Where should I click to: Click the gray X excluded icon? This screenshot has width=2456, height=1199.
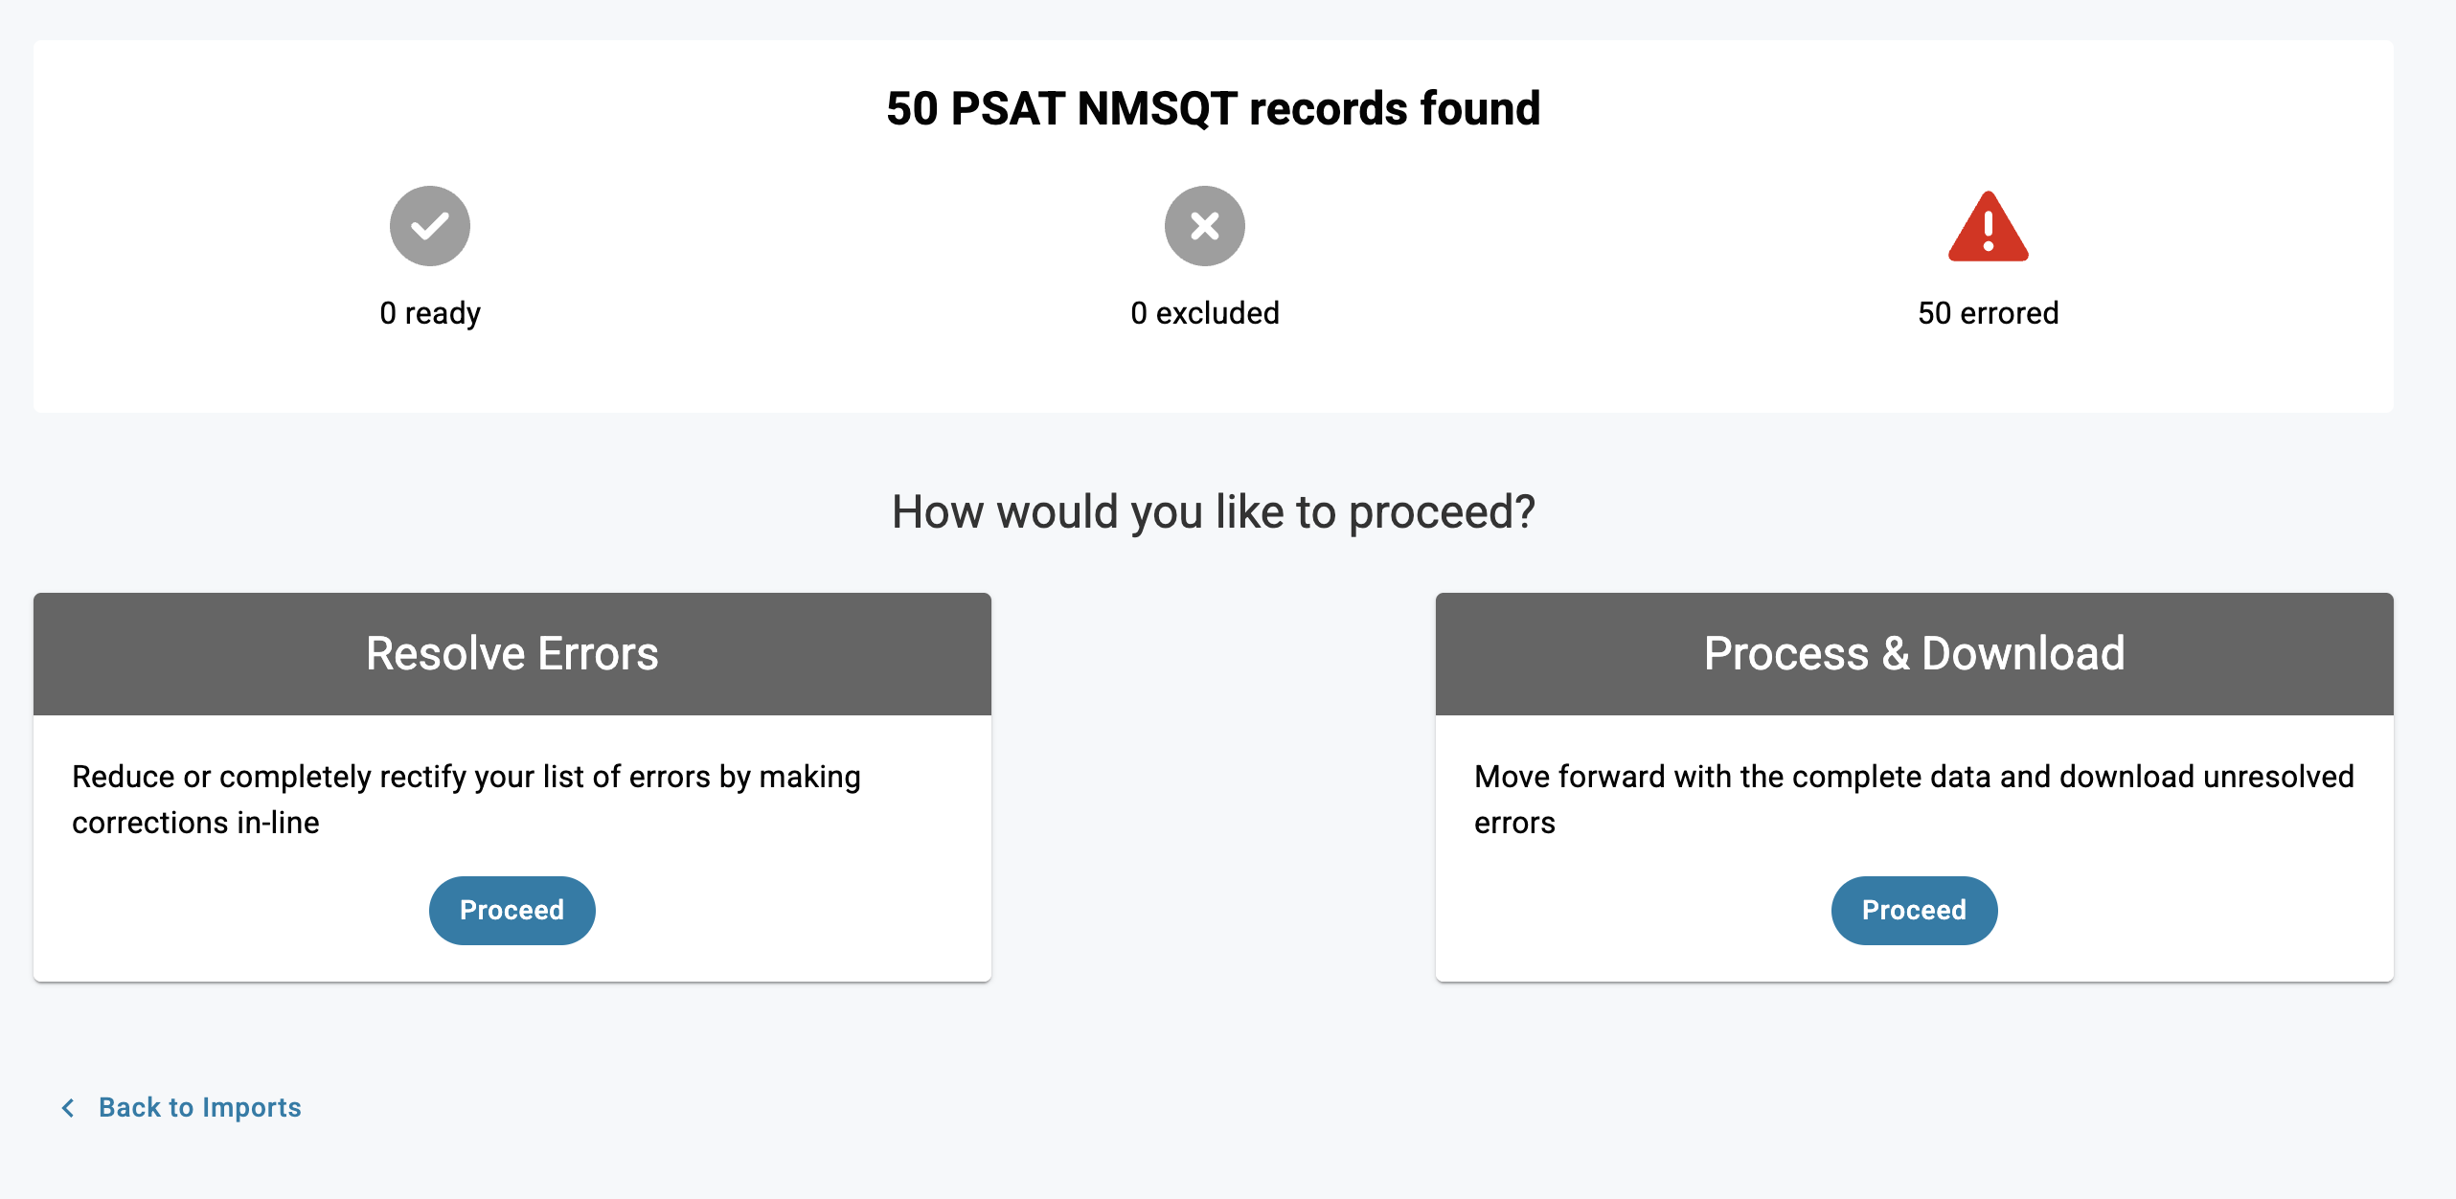(x=1204, y=226)
